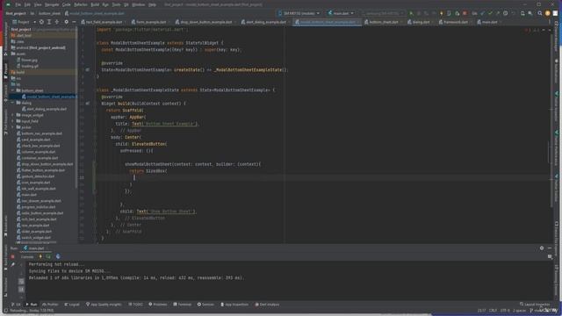Select the main.dart tab in Run panel
The image size is (562, 316).
coord(34,248)
